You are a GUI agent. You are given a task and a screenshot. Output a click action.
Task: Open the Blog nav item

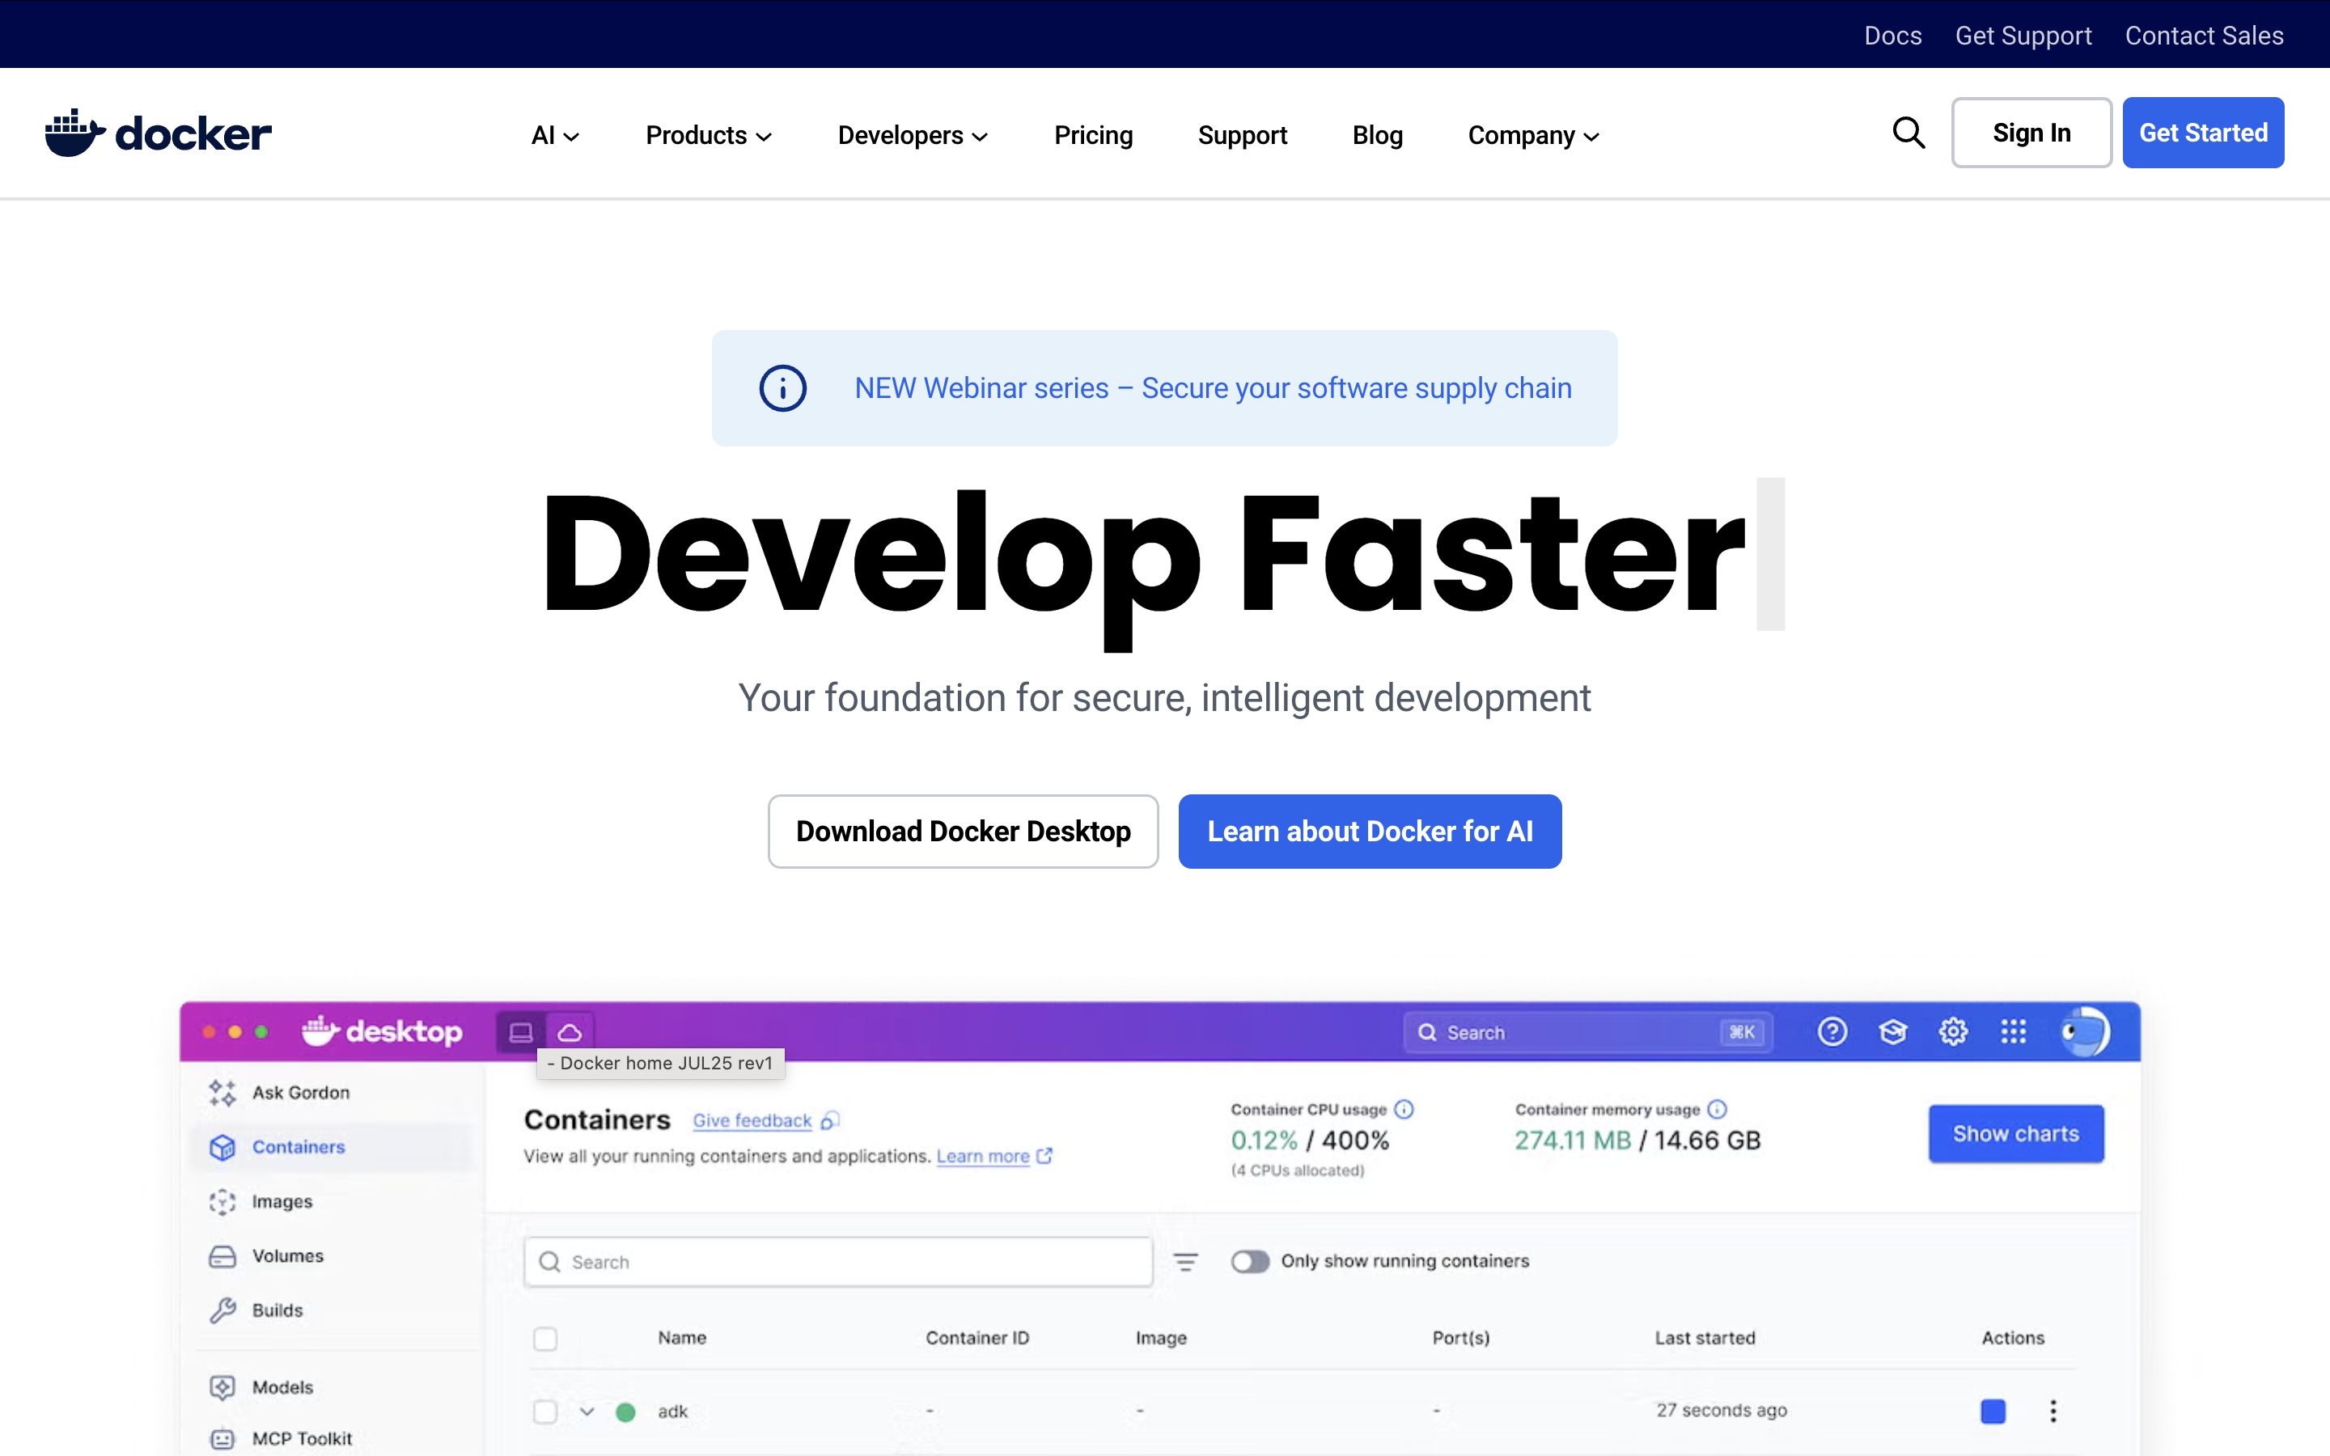(1377, 136)
